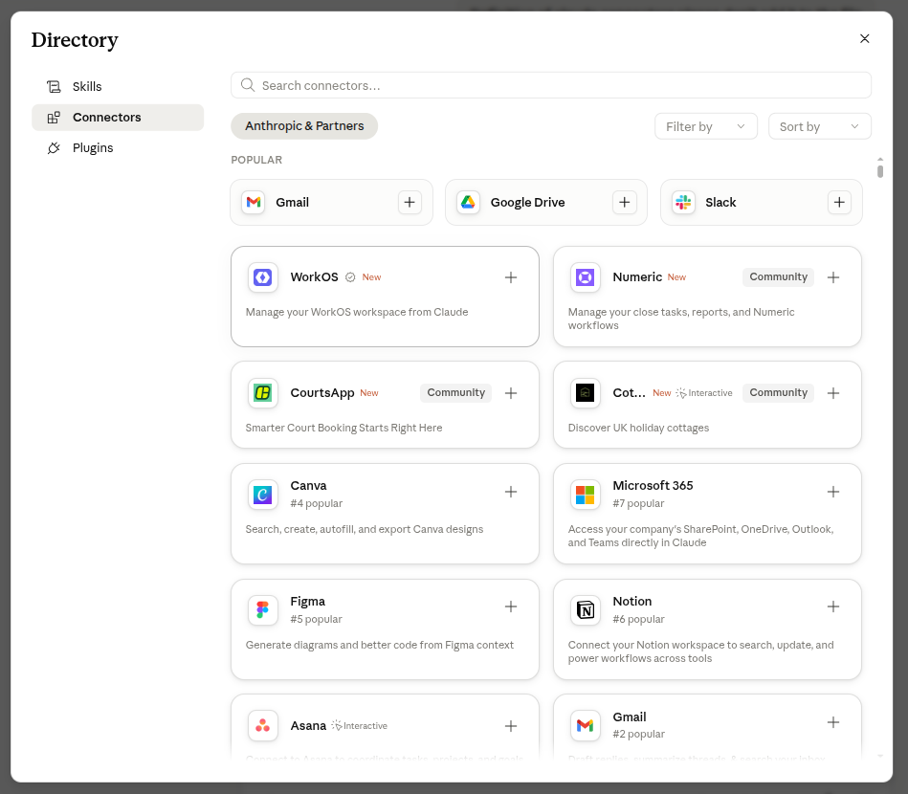Viewport: 908px width, 794px height.
Task: Click the Plugins plug icon
Action: pos(54,147)
